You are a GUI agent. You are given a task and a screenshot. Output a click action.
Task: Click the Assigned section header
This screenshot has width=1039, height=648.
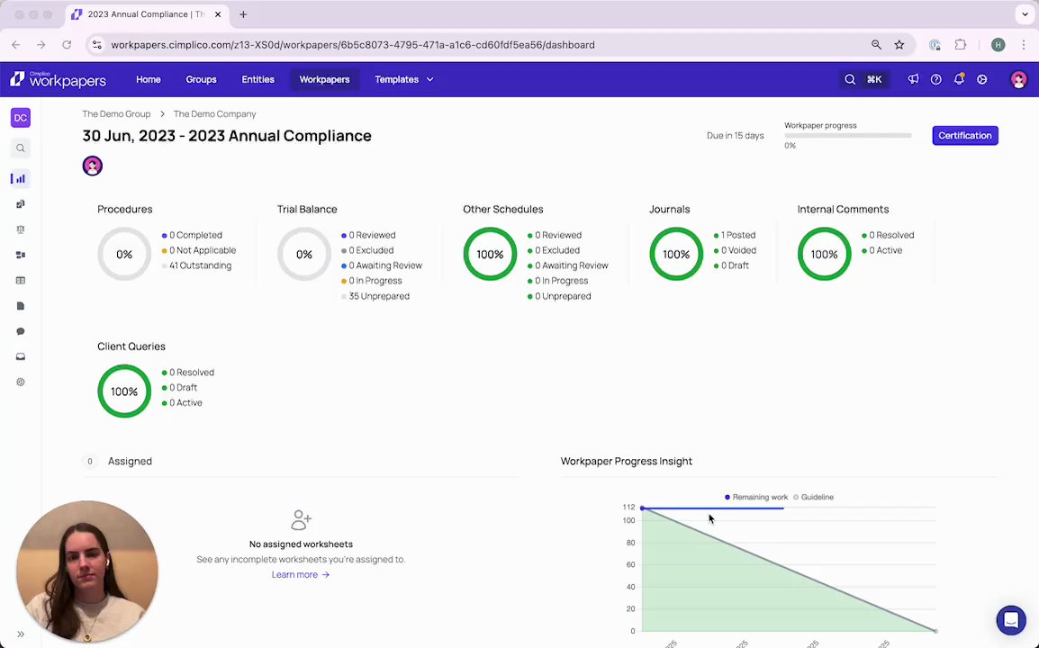click(x=130, y=461)
